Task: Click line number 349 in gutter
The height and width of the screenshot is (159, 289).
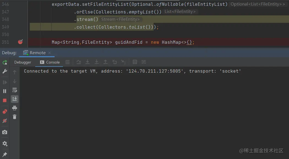Action: pos(5,27)
